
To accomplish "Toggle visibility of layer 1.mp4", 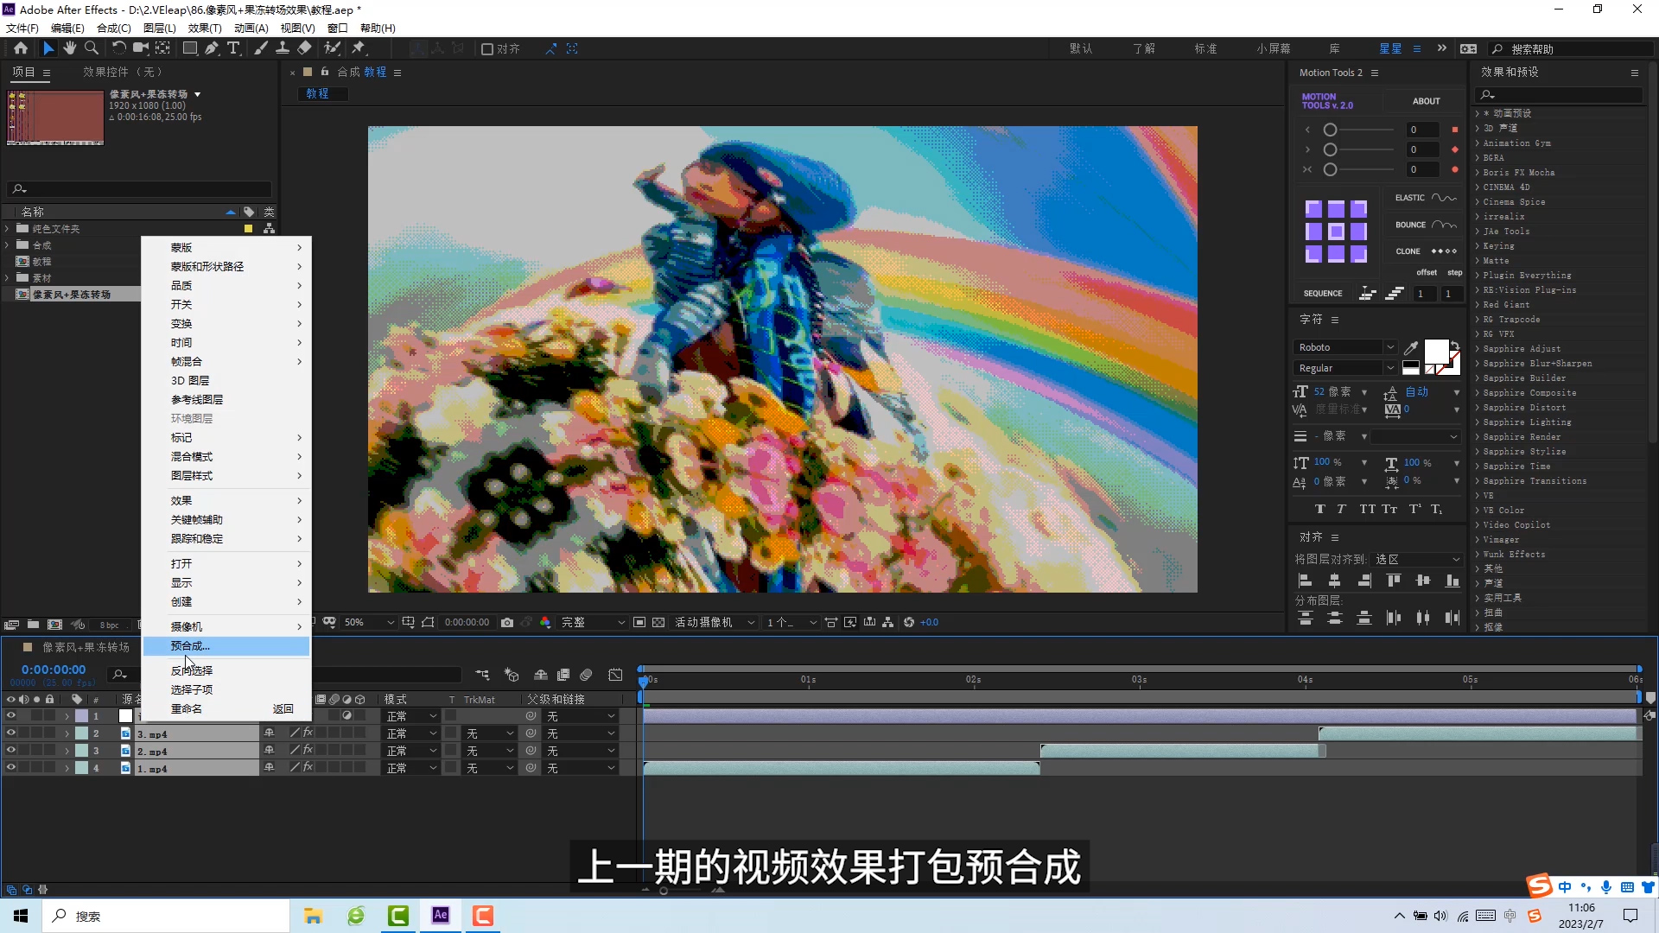I will 10,768.
